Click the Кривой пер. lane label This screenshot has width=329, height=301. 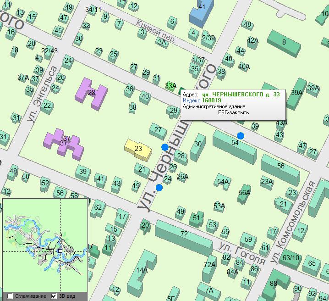(157, 31)
